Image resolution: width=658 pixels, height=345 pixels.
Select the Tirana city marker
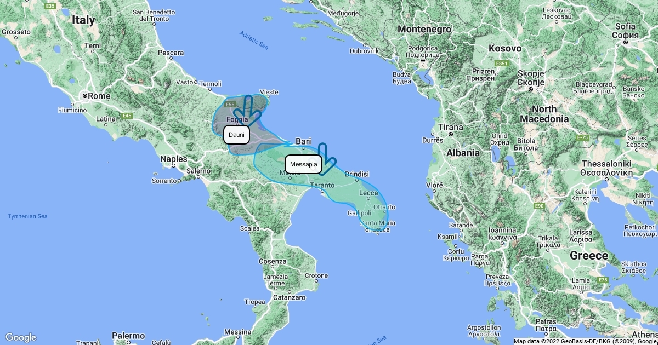[450, 134]
